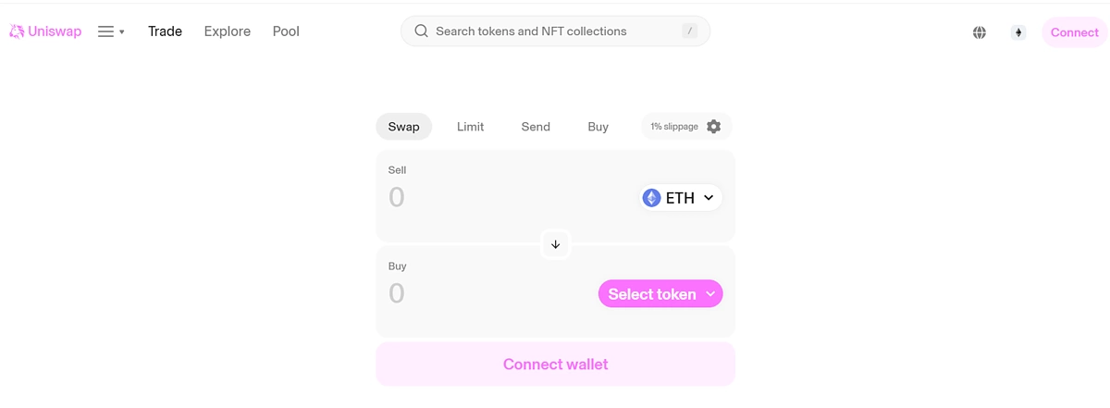
Task: Open swap settings gear icon
Action: pos(713,127)
